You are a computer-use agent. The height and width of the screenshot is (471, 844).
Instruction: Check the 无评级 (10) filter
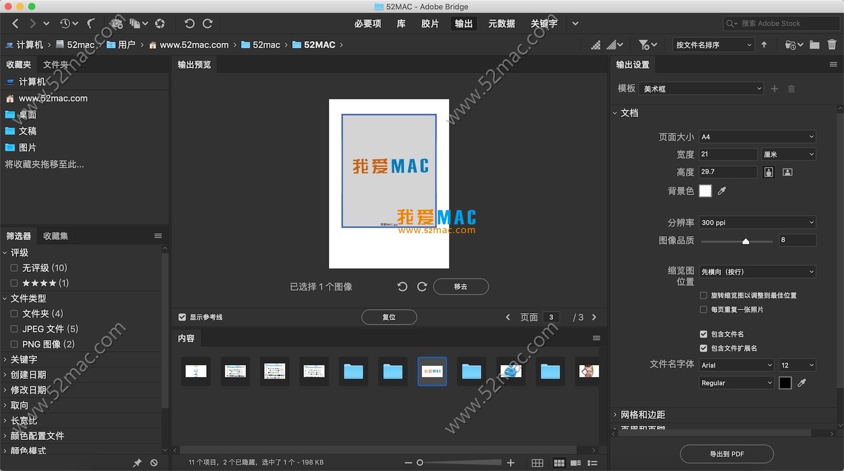(x=14, y=268)
